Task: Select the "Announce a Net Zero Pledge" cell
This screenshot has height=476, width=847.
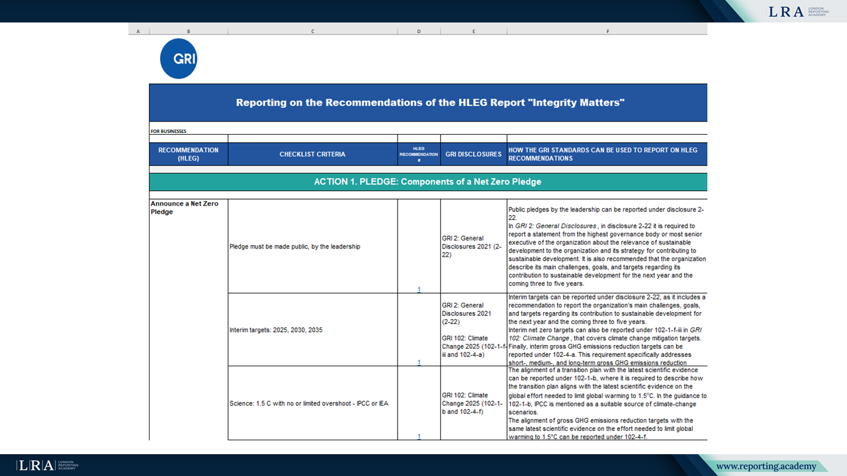Action: (x=189, y=319)
